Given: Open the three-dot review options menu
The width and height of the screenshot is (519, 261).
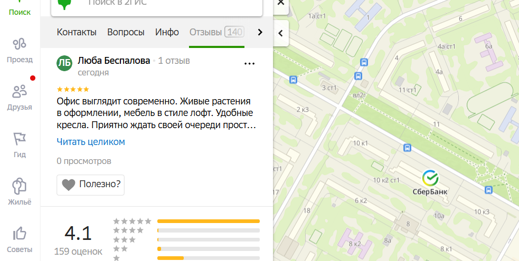Looking at the screenshot, I should click(249, 63).
